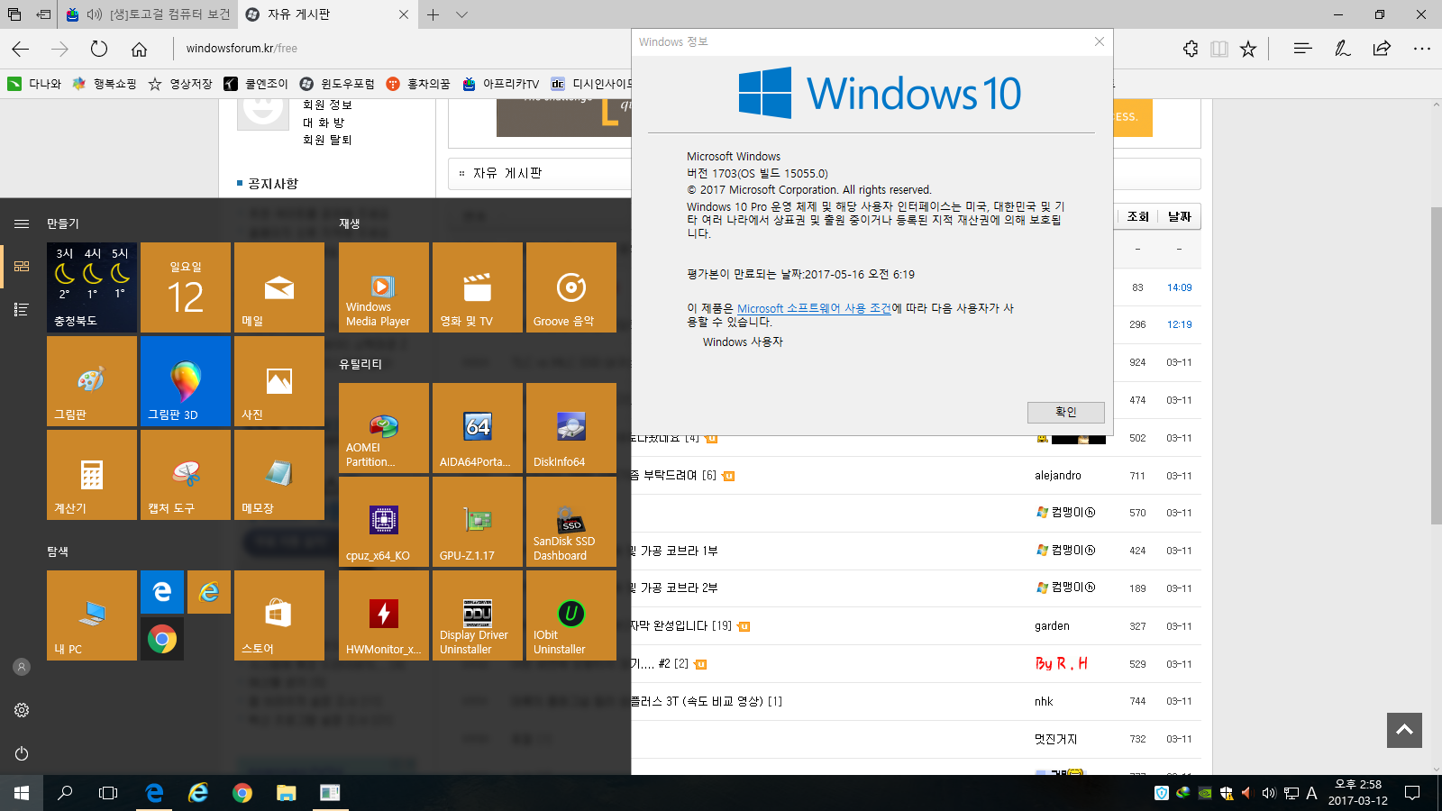Open the 충청북도 weather tile

tap(92, 287)
